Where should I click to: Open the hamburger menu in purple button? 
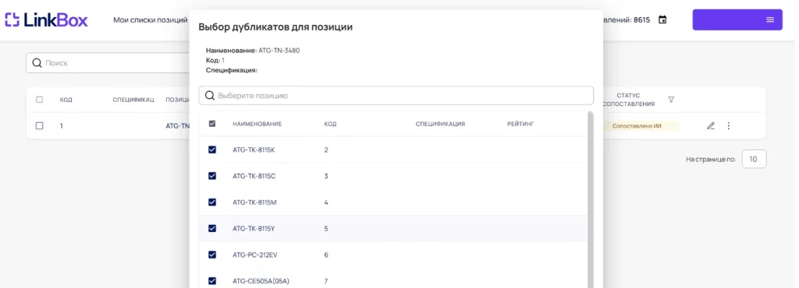[770, 19]
